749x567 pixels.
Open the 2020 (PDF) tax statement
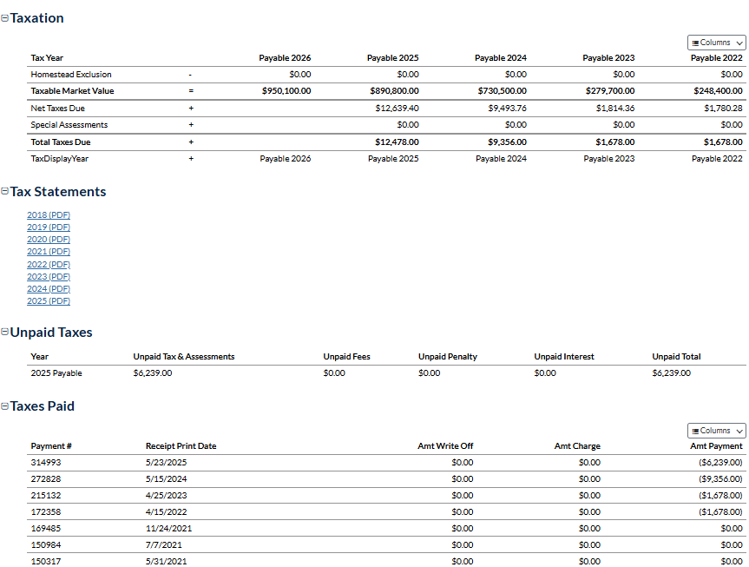coord(49,239)
